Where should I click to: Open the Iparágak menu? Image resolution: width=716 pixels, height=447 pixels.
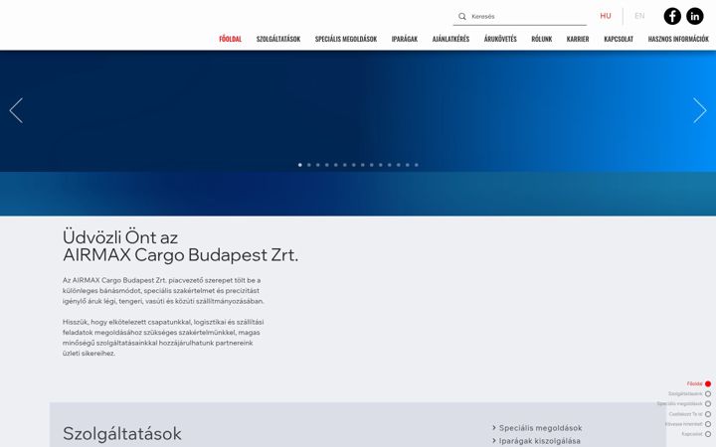(404, 39)
